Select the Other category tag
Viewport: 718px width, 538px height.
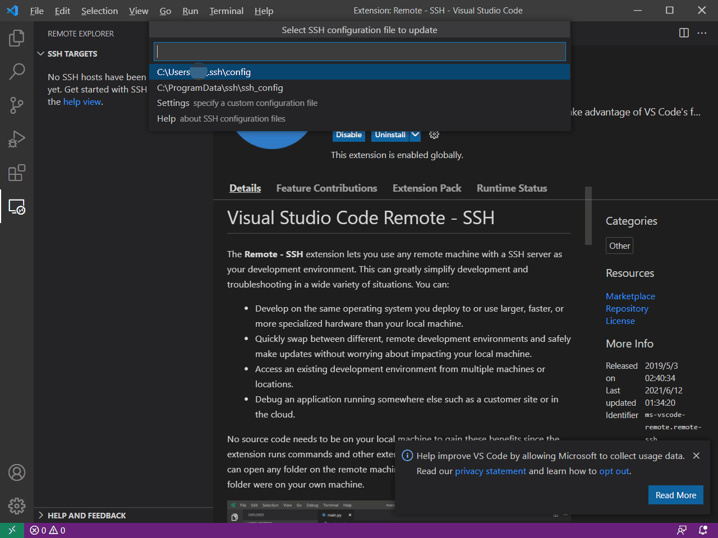620,245
